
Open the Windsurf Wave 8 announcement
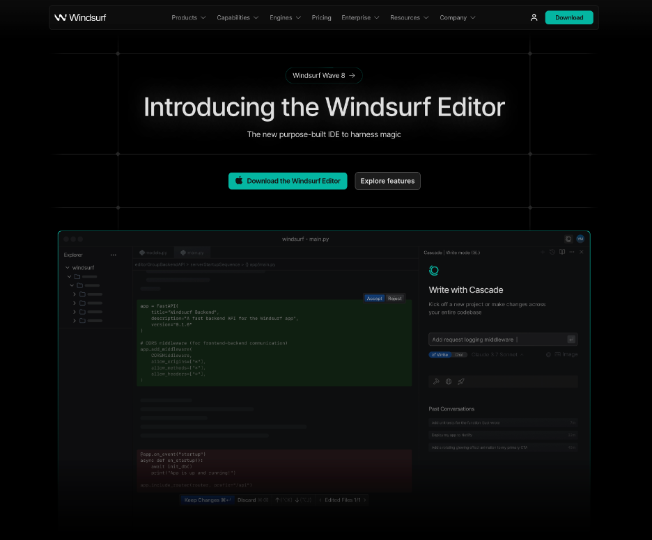point(323,75)
